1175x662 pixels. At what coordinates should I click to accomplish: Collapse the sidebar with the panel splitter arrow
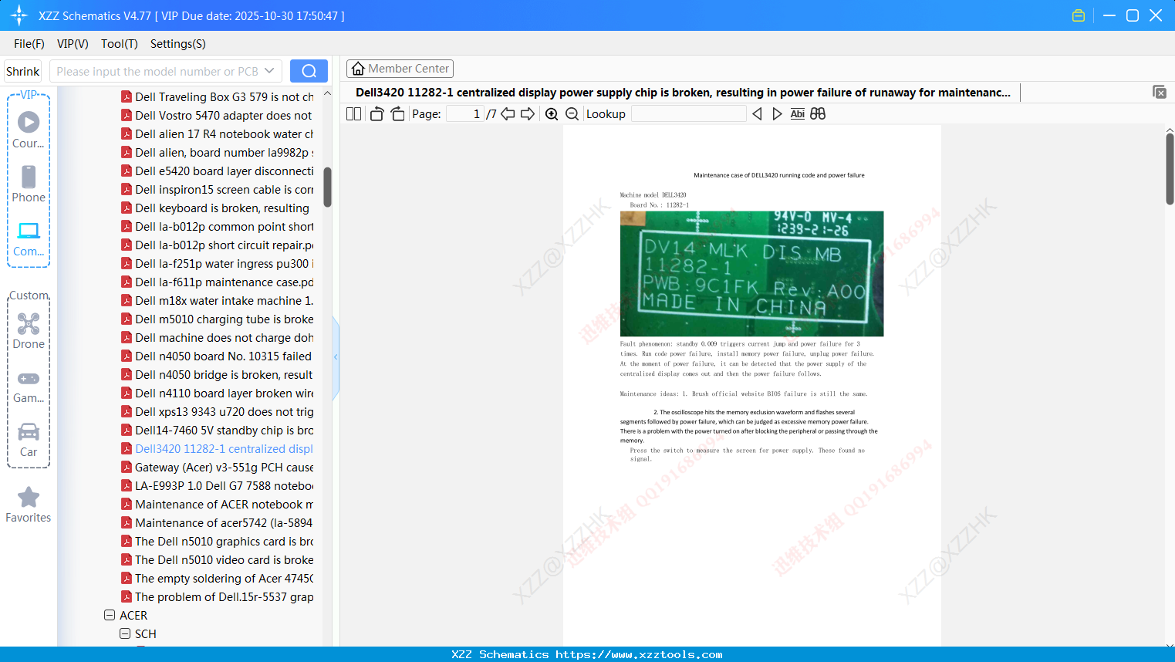click(x=336, y=357)
